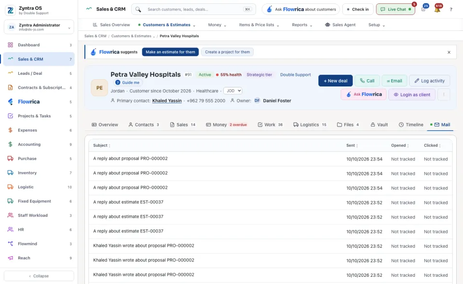Switch to the Overview tab
The image size is (463, 284).
pyautogui.click(x=105, y=125)
